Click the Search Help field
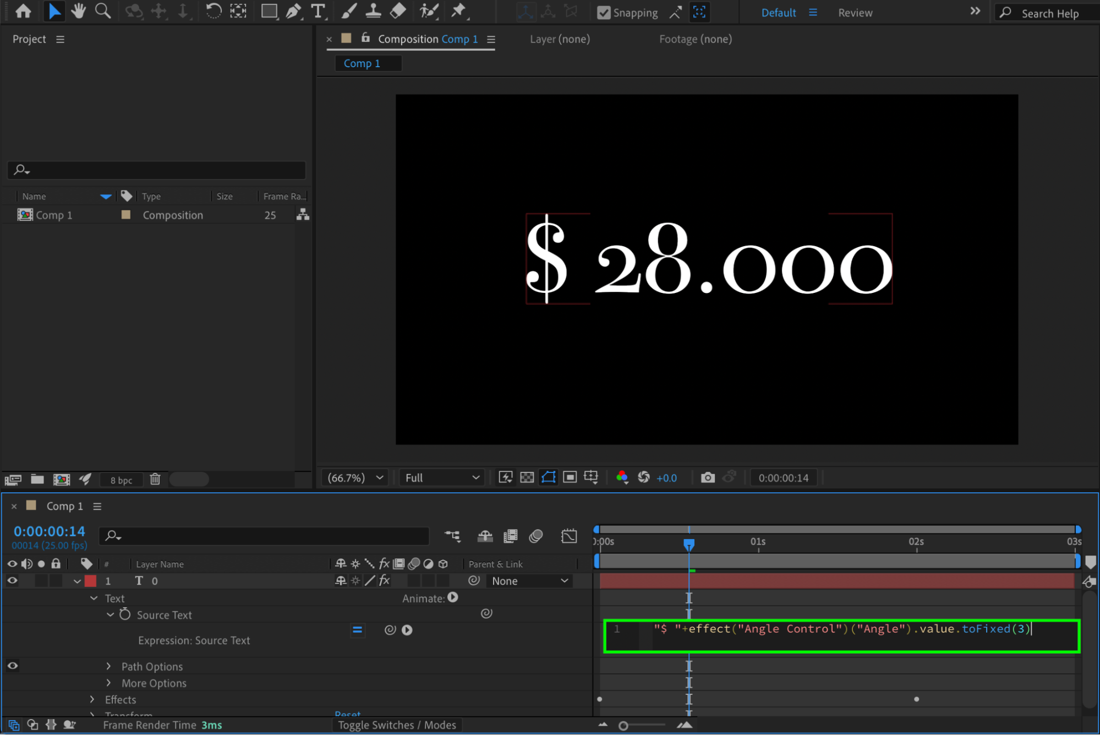 (x=1047, y=13)
